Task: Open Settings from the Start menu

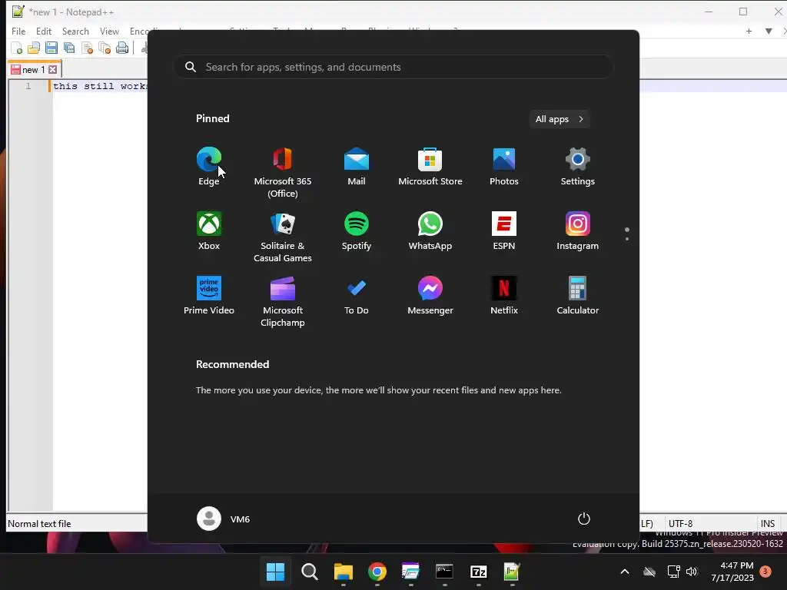Action: 578,167
